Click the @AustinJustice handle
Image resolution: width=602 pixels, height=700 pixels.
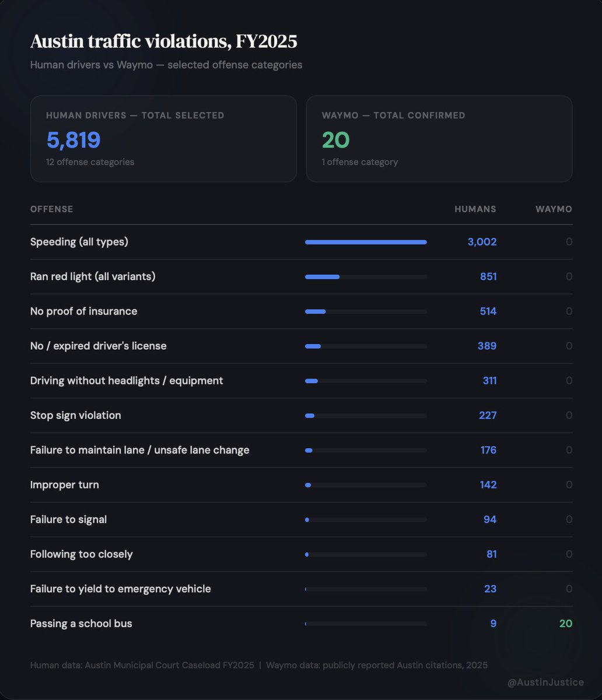pyautogui.click(x=545, y=682)
